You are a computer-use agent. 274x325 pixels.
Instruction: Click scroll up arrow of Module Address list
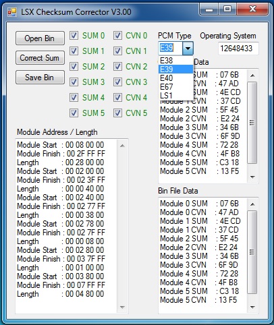[x=122, y=146]
